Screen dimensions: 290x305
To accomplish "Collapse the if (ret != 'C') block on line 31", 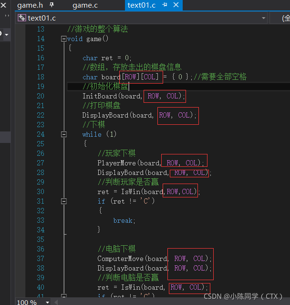I will pos(64,201).
